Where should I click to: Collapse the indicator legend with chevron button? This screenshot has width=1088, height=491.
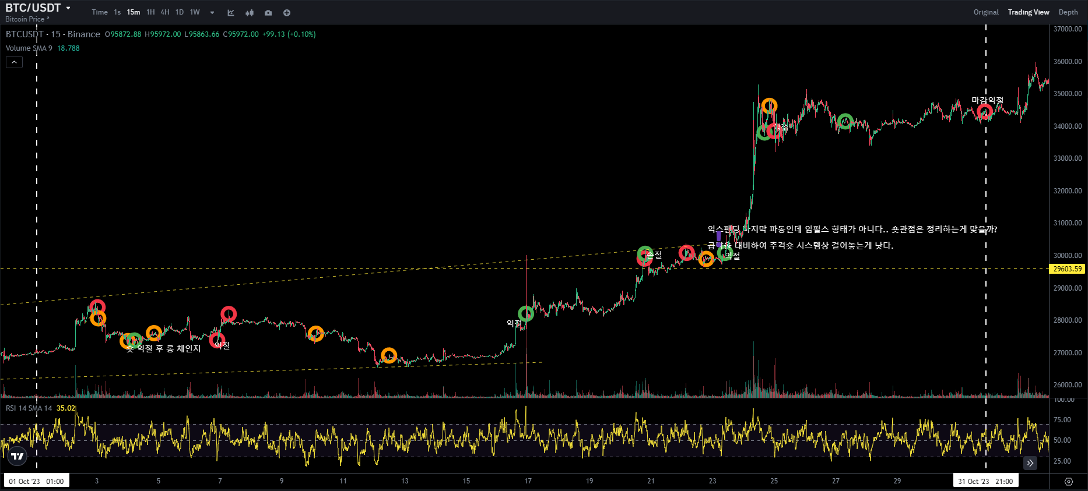14,62
